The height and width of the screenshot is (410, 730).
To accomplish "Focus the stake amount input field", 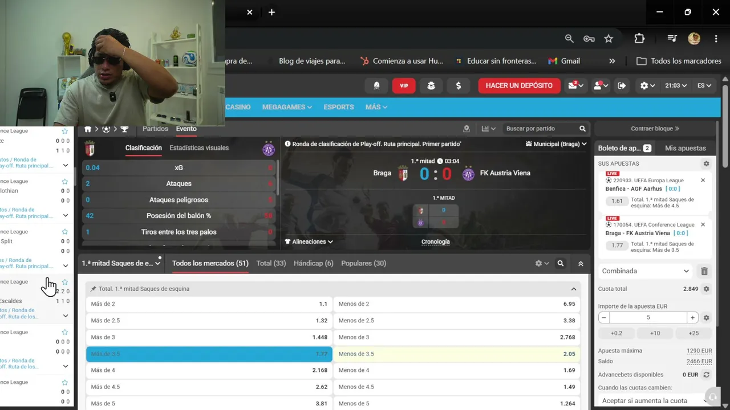I will coord(648,318).
